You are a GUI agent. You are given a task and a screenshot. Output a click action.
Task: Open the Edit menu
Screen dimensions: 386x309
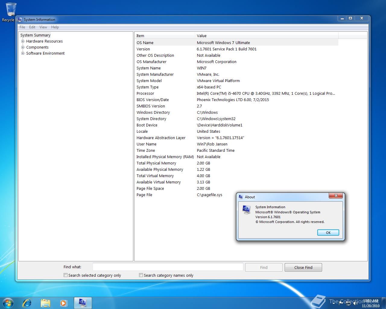32,27
